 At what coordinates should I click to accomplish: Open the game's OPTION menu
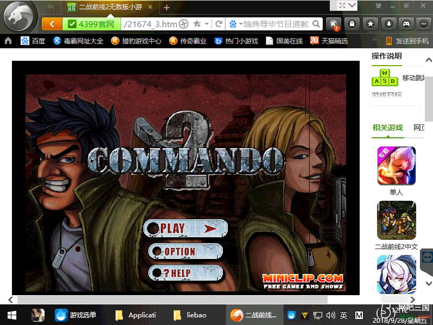point(186,251)
